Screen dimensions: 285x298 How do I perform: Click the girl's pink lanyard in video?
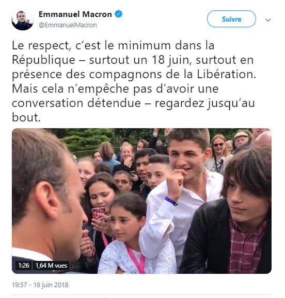pyautogui.click(x=136, y=259)
